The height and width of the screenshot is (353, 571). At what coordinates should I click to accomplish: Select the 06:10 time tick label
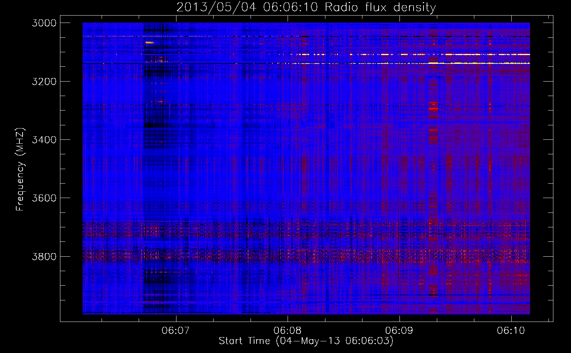coord(511,330)
